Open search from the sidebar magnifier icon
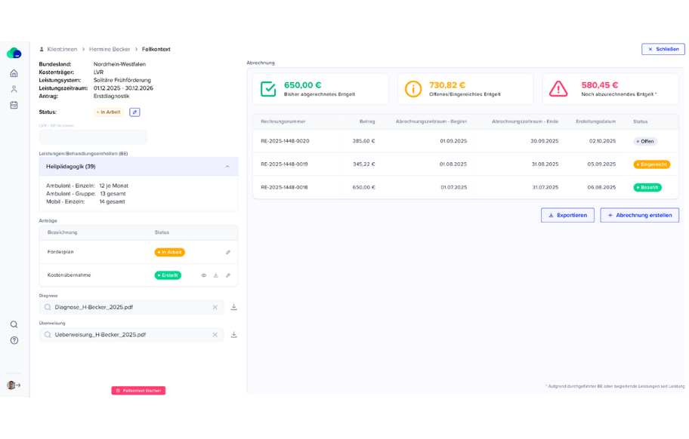The width and height of the screenshot is (689, 439). click(14, 324)
